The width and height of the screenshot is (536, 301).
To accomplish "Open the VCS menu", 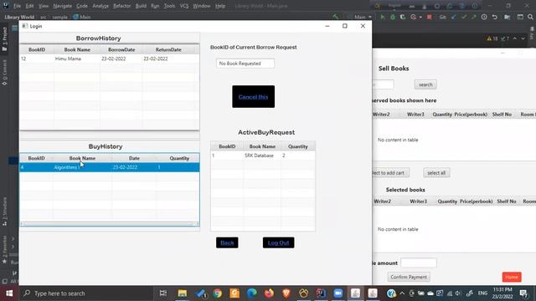I will point(184,6).
